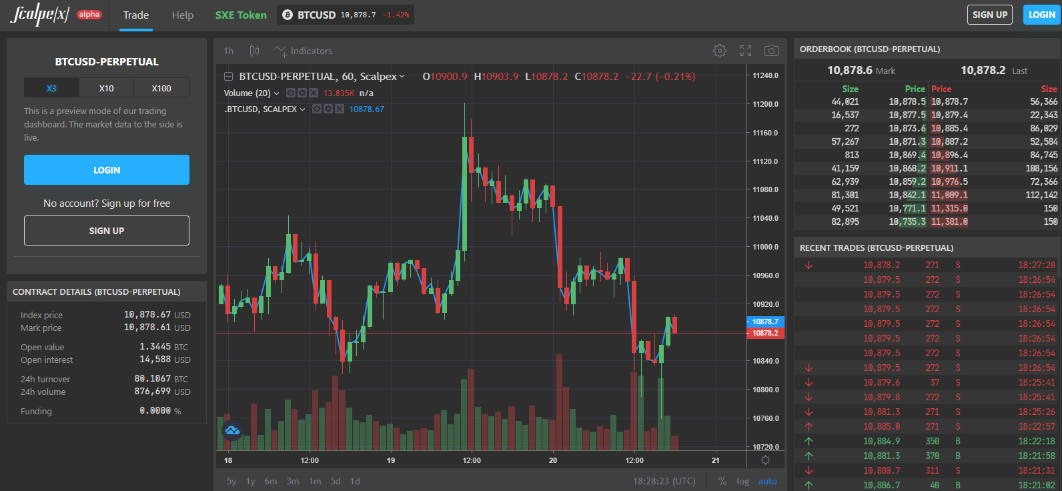Viewport: 1062px width, 491px height.
Task: Click the Funding value 0.0000 %
Action: point(160,411)
